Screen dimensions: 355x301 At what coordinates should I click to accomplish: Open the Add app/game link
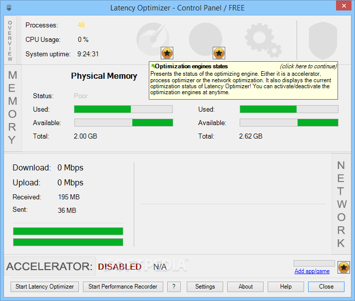pyautogui.click(x=312, y=271)
